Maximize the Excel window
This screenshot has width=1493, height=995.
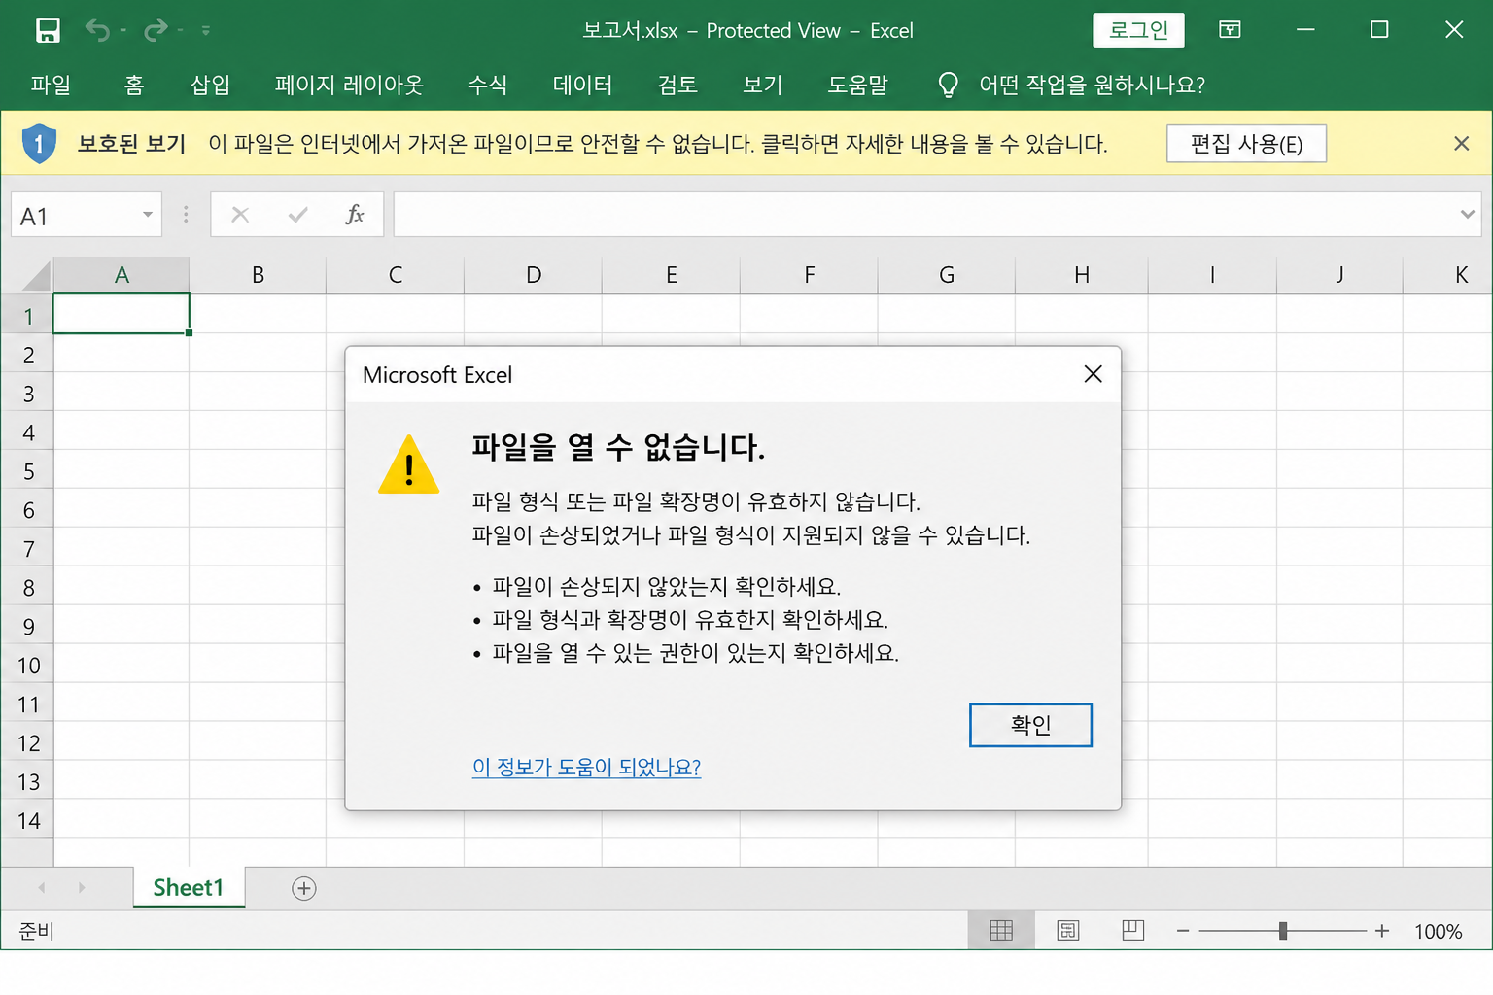1379,30
